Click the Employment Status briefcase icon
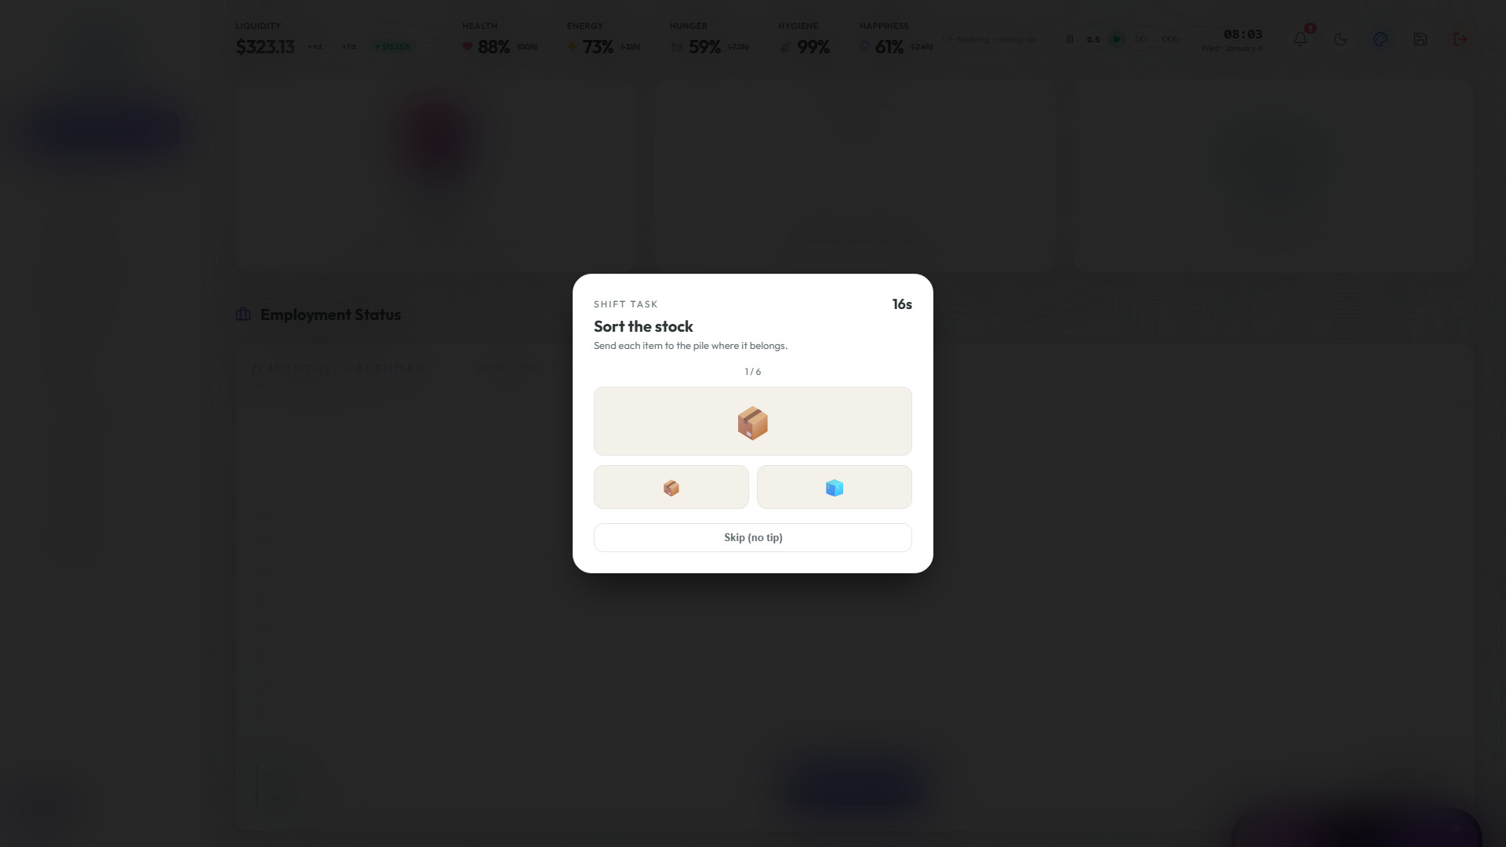The width and height of the screenshot is (1506, 847). click(x=243, y=314)
